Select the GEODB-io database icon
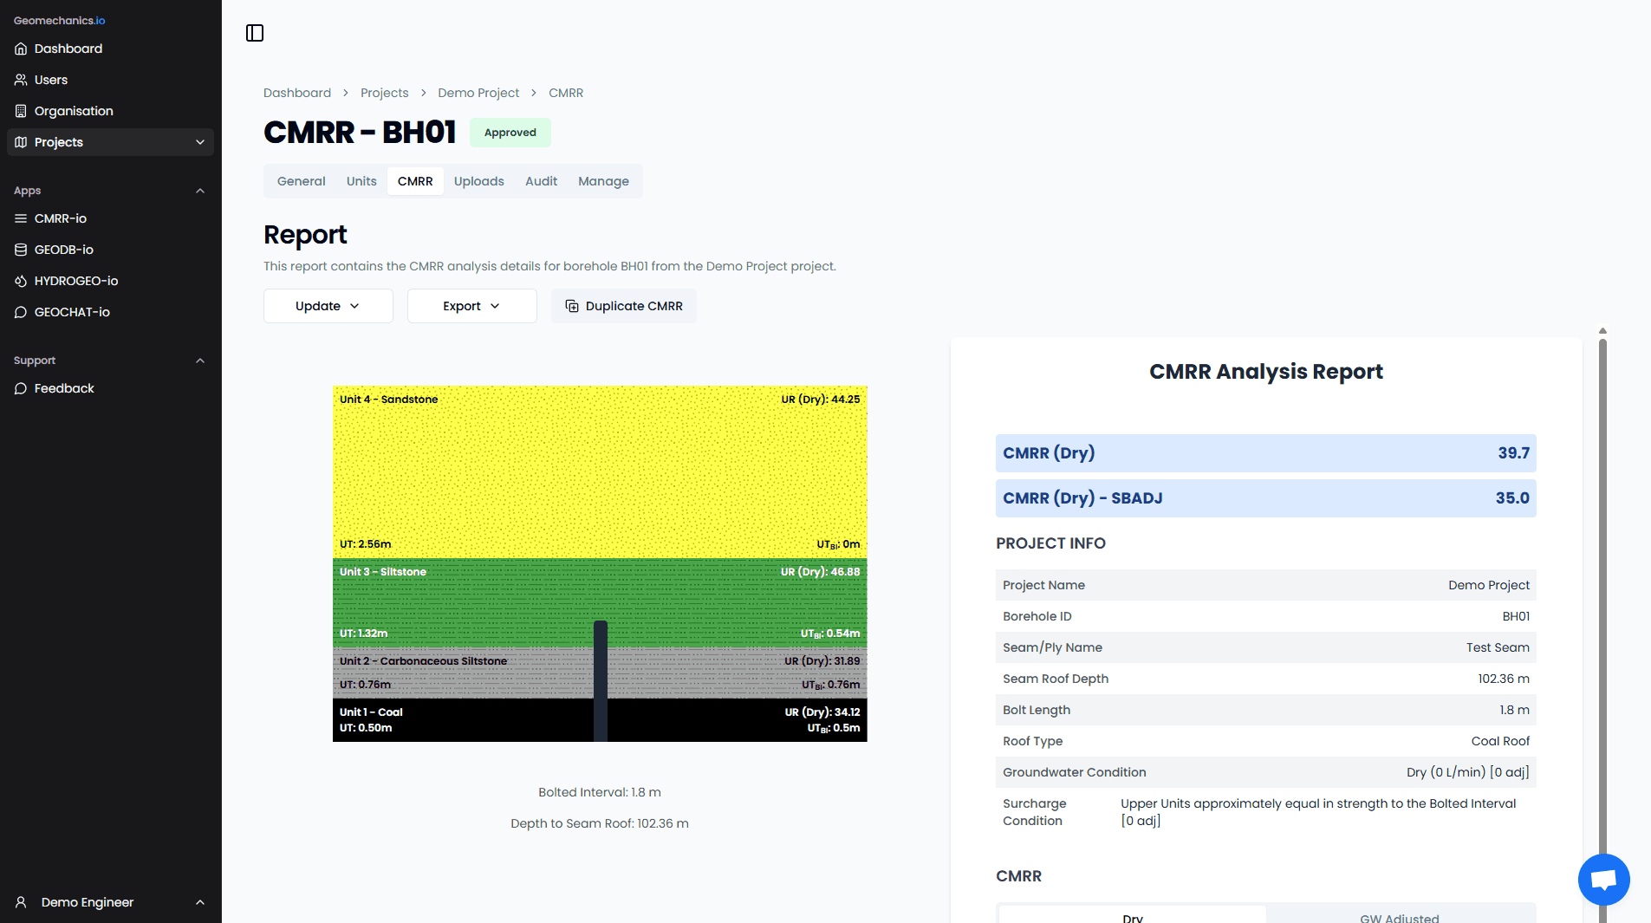The image size is (1651, 923). (x=21, y=250)
